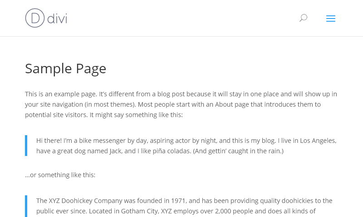Screen dimensions: 363x217
Task: Click the blue bar beside XYZ Doohickey quote
Action: click(x=26, y=206)
